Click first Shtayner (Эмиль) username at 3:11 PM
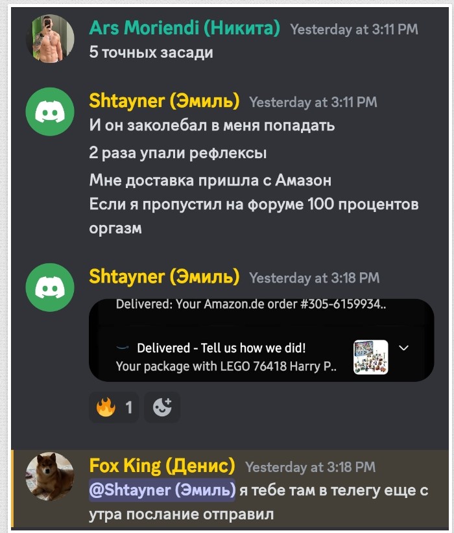 (x=164, y=101)
